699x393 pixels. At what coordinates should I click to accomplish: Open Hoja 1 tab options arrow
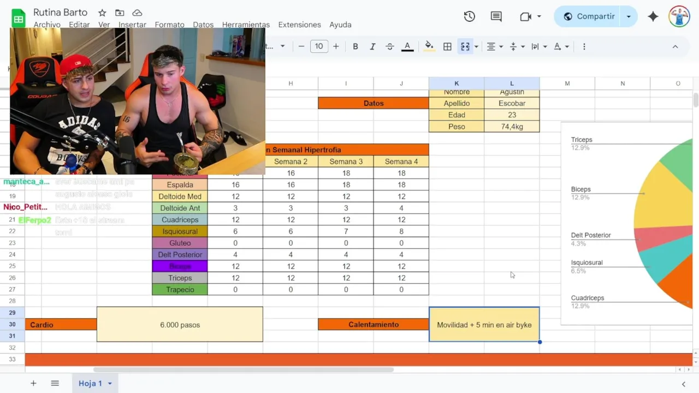[110, 383]
